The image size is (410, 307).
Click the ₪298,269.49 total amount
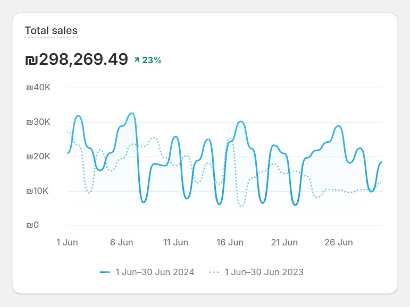pos(77,59)
